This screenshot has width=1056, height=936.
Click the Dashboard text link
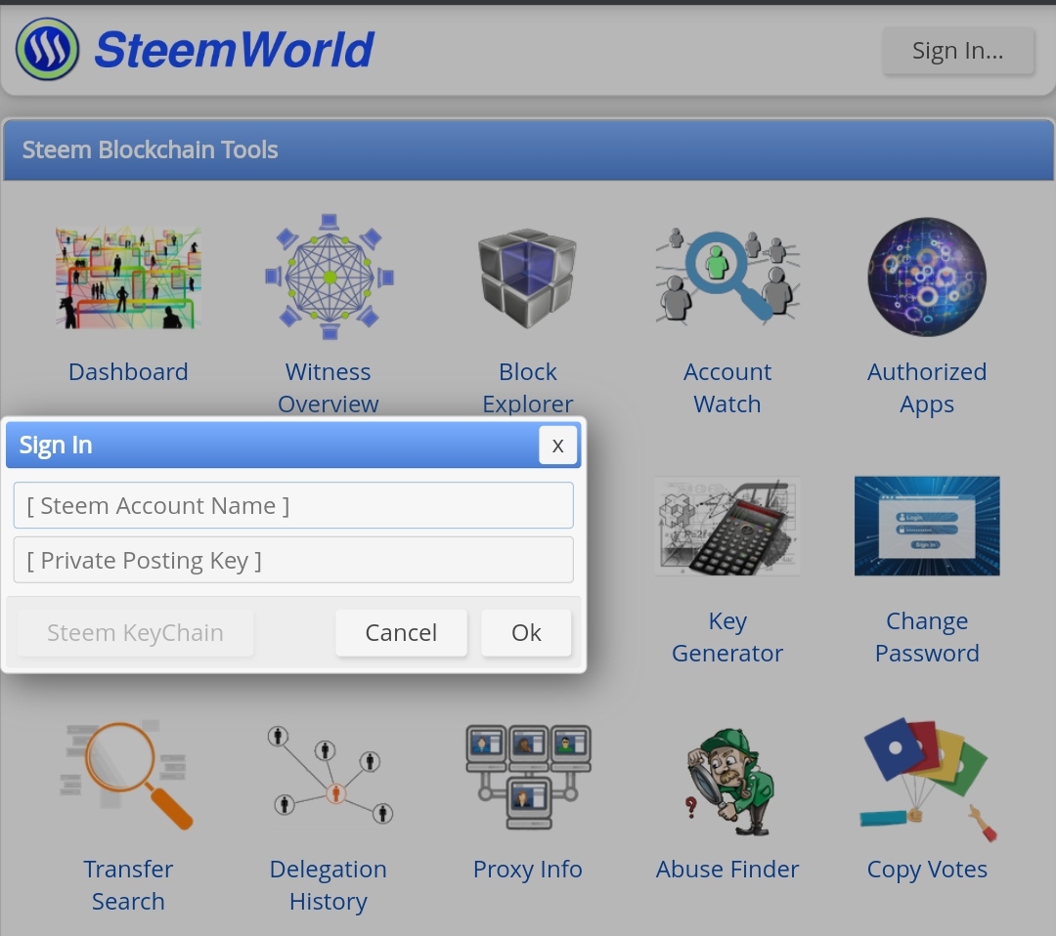click(128, 371)
